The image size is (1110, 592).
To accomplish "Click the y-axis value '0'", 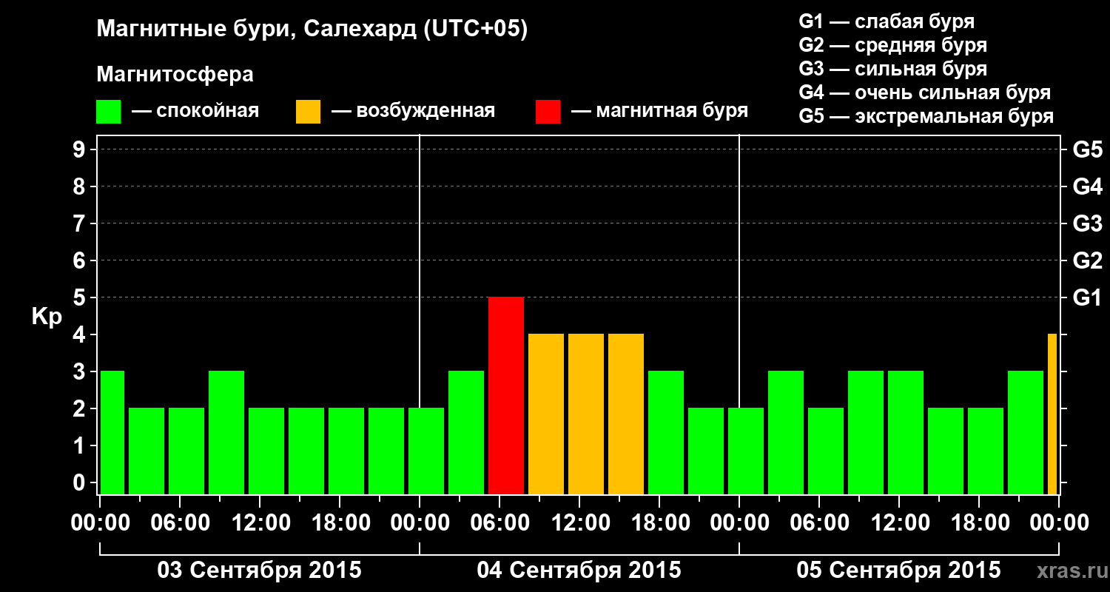I will click(x=80, y=482).
